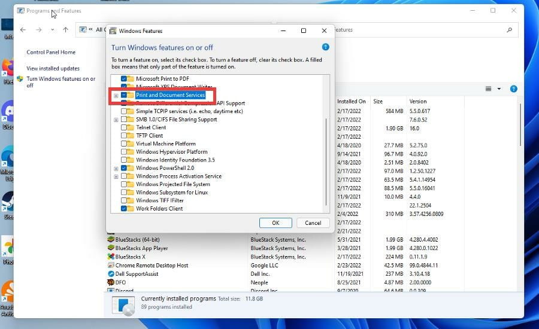Click version 99.0.4844.11 cell
Image resolution: width=539 pixels, height=329 pixels.
[424, 265]
